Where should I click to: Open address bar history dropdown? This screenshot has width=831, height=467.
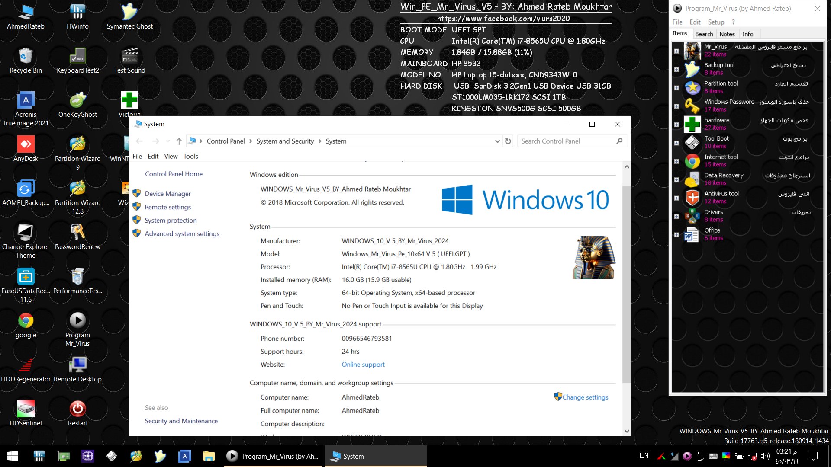click(497, 141)
